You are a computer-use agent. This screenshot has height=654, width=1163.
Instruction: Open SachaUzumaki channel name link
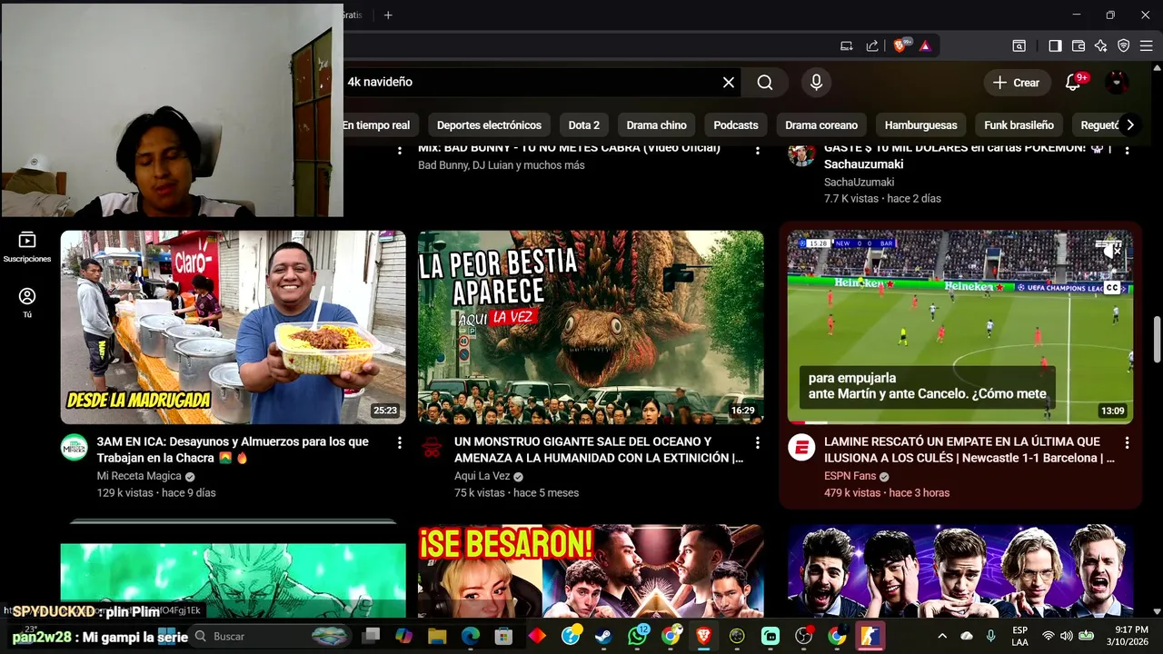[x=859, y=182]
